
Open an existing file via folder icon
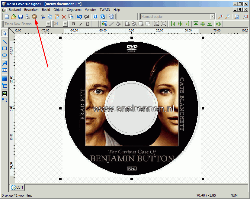14,17
